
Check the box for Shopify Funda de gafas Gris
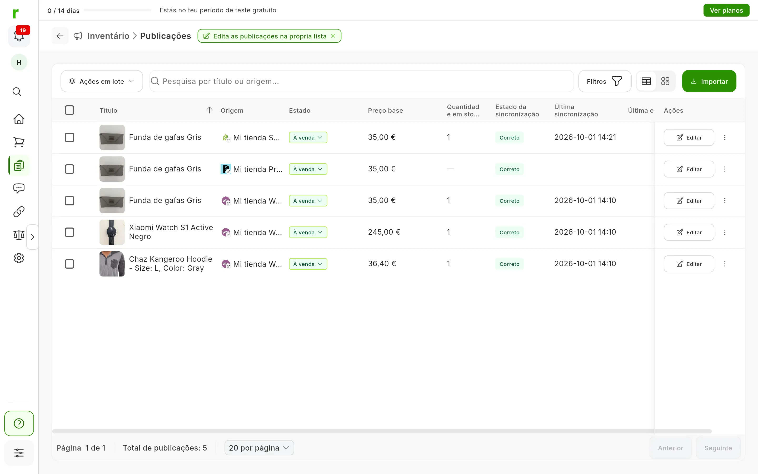point(69,137)
